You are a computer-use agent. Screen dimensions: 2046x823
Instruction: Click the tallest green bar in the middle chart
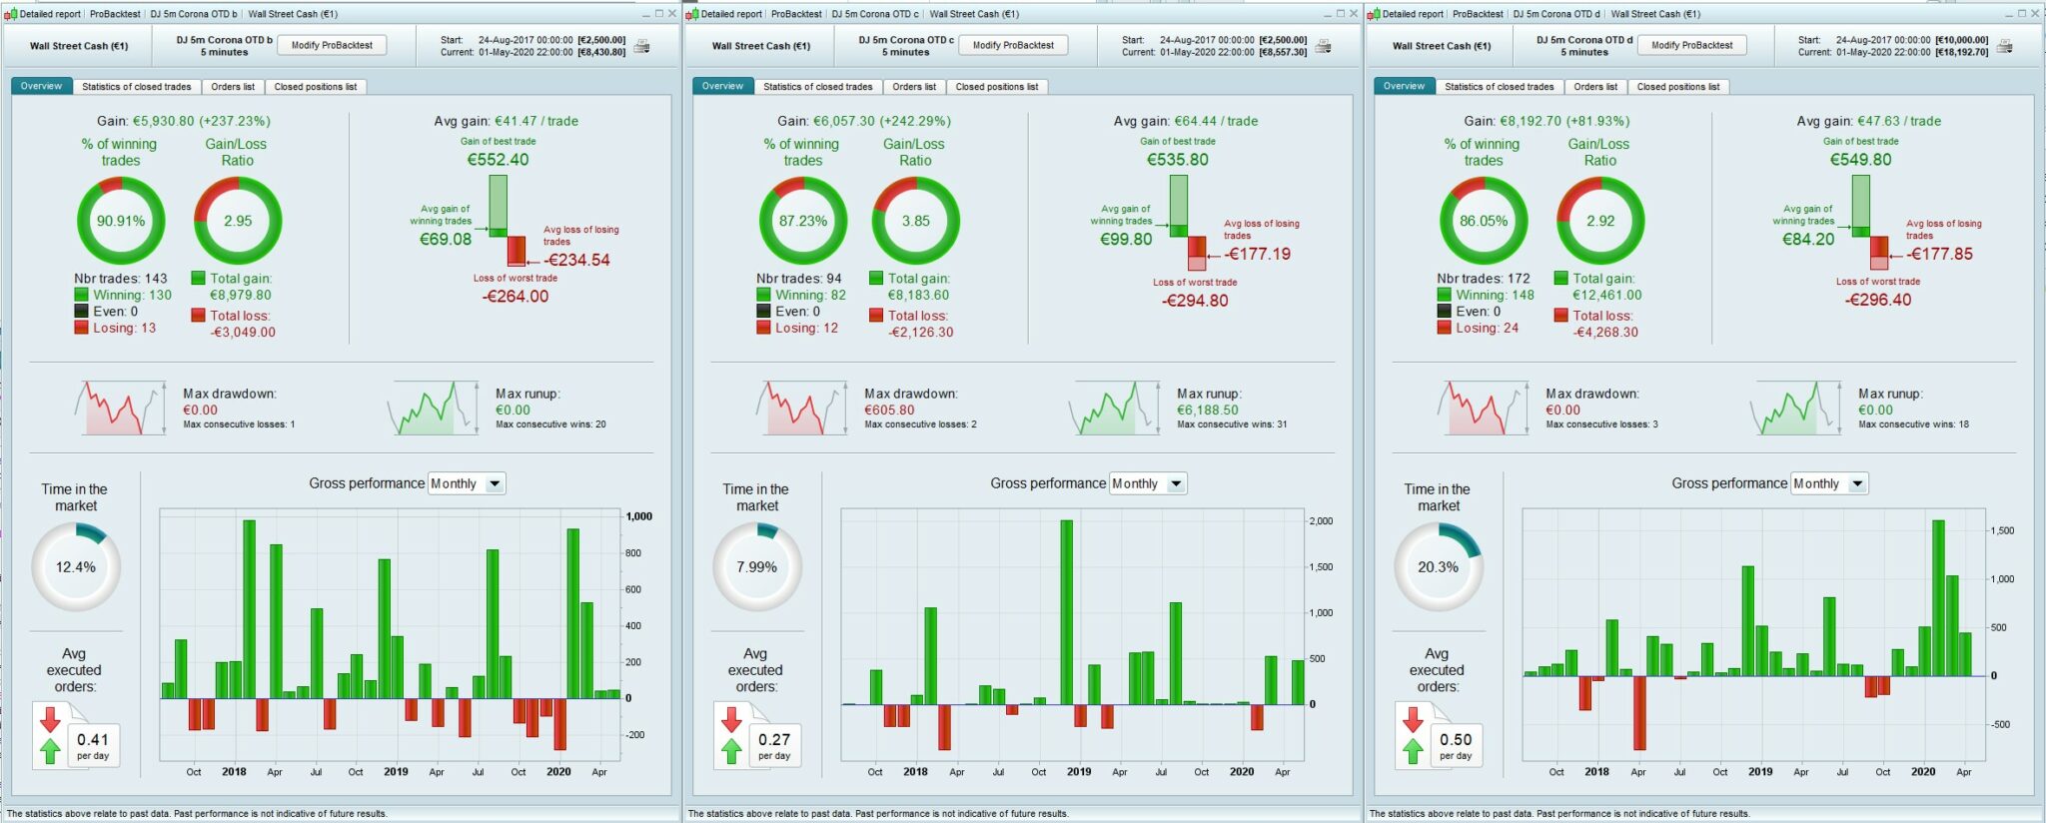1067,612
